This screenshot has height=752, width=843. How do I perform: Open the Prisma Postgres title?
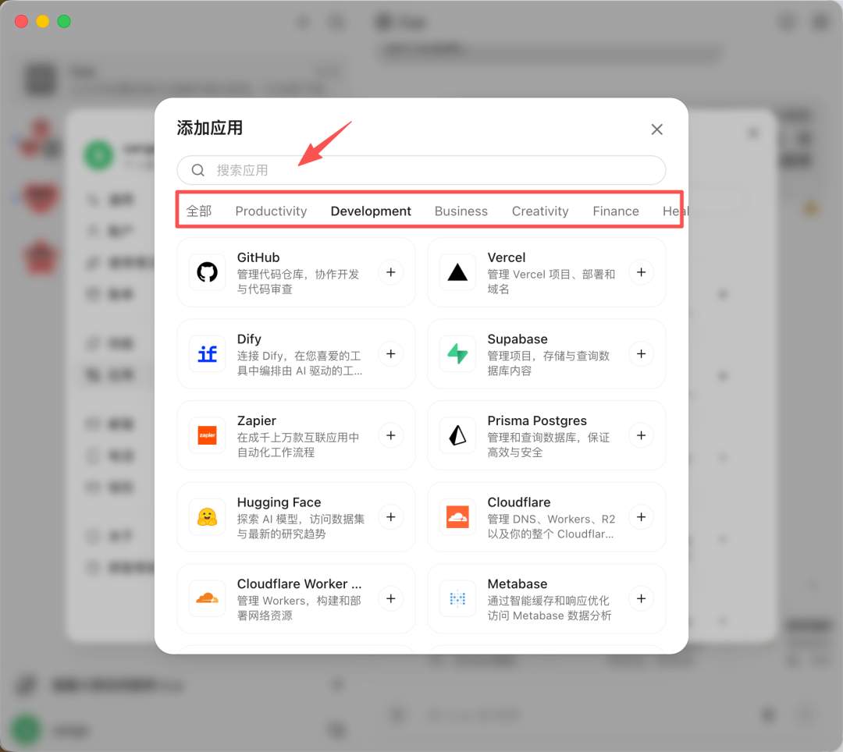(x=536, y=420)
